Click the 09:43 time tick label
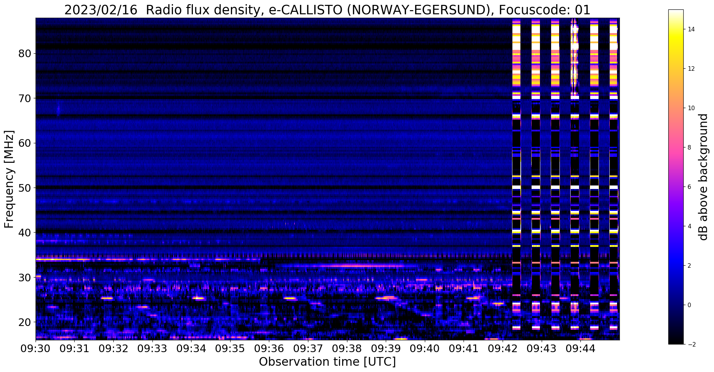The width and height of the screenshot is (714, 372). coord(542,349)
